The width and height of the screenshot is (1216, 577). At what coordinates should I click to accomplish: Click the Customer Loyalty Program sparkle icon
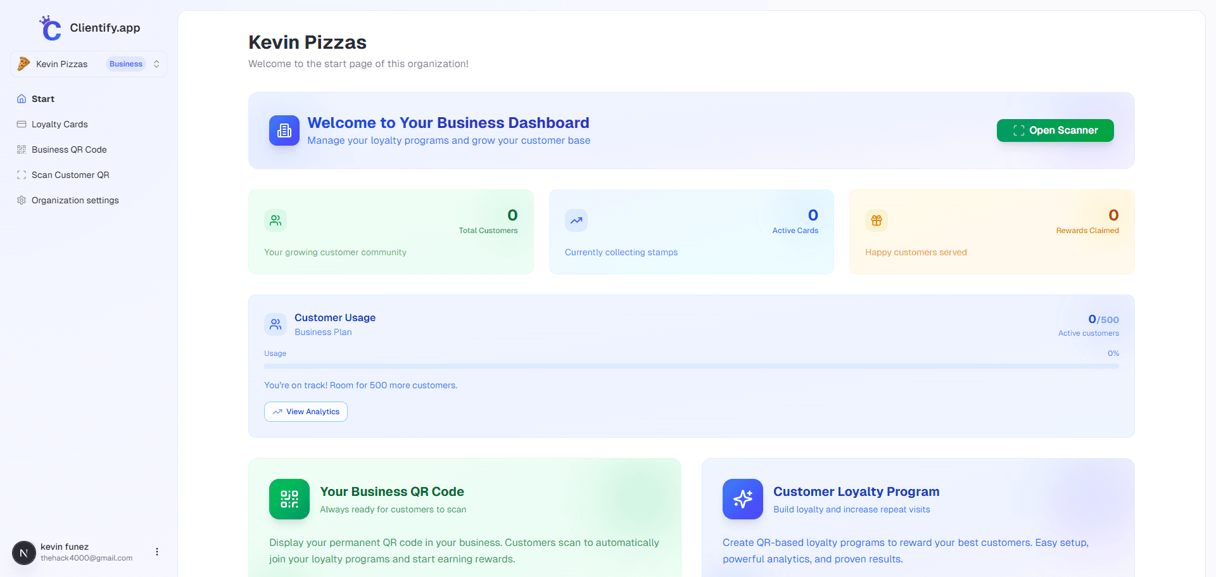tap(742, 499)
